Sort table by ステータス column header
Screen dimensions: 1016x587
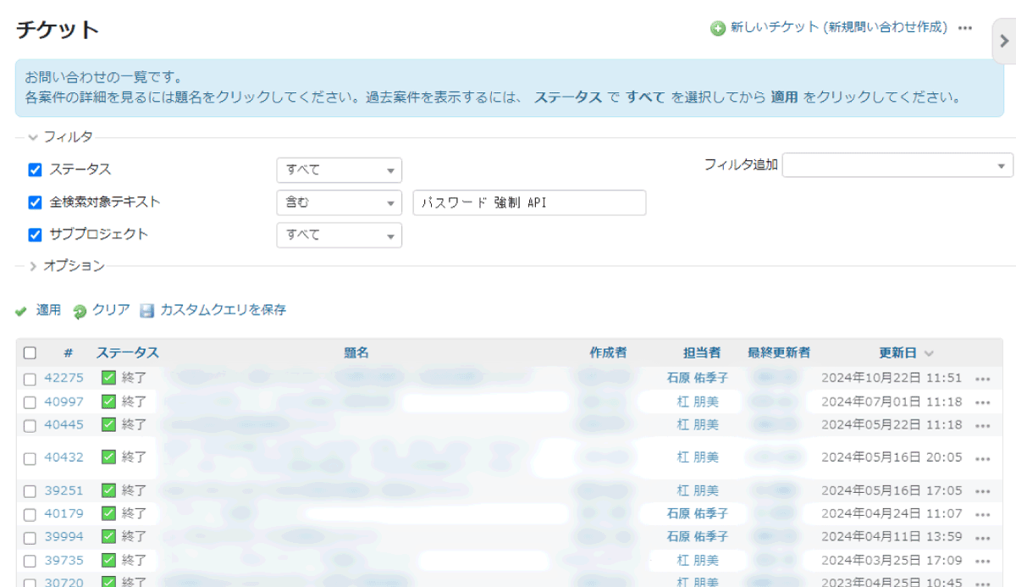[127, 353]
